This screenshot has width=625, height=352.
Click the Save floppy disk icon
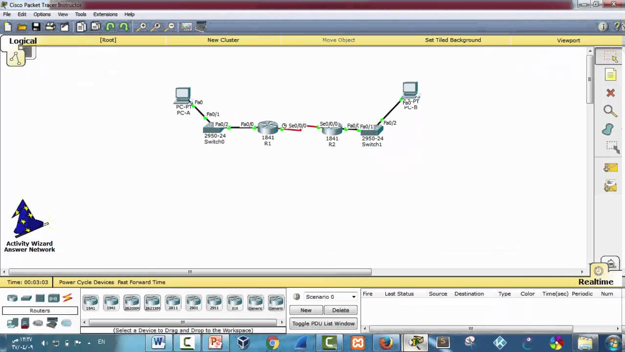click(36, 27)
